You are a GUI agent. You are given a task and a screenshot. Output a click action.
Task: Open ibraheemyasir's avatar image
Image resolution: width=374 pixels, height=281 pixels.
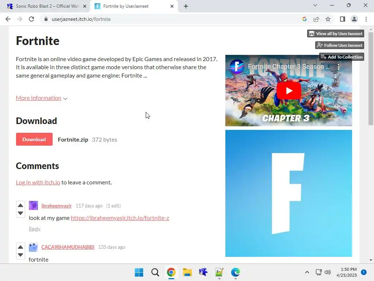(x=33, y=206)
